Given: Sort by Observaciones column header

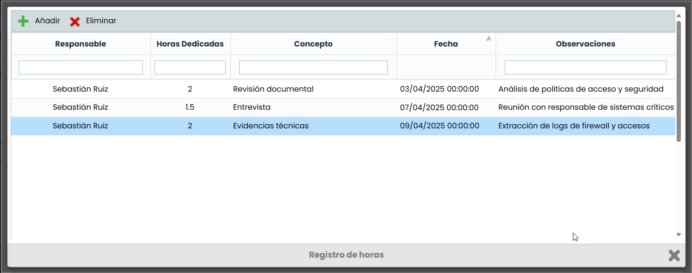Looking at the screenshot, I should (x=585, y=44).
